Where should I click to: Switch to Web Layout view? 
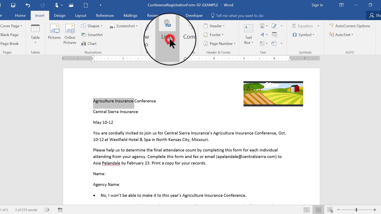tap(330, 210)
